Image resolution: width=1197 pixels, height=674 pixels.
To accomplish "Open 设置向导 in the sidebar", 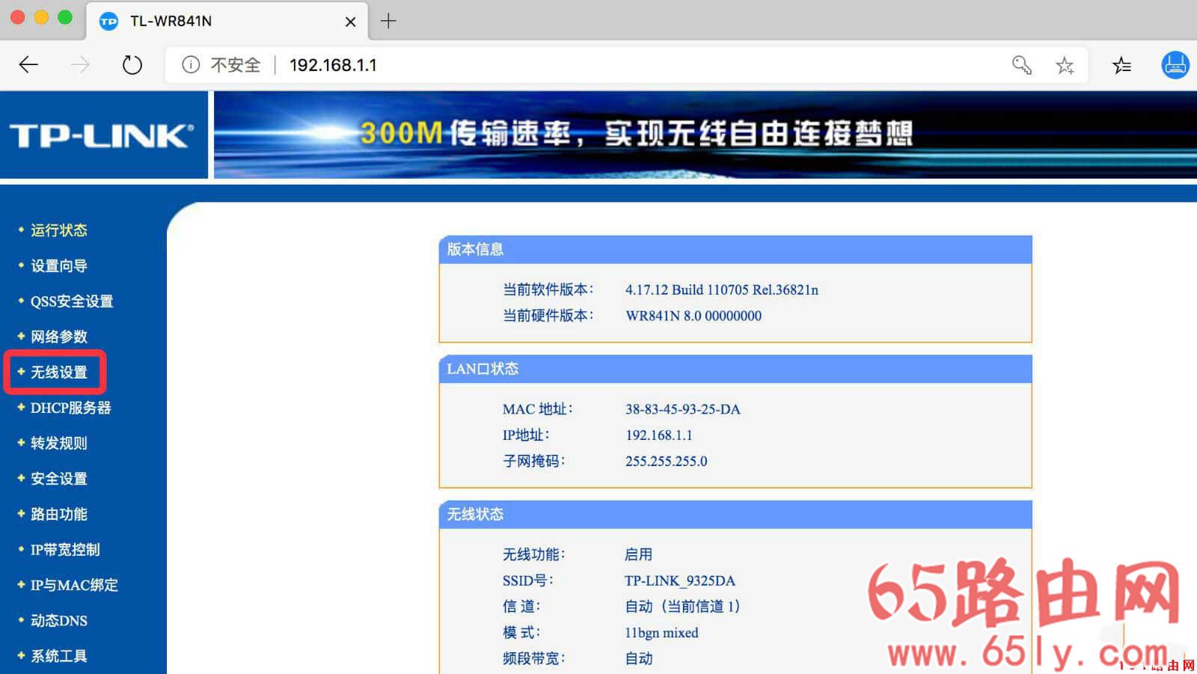I will pyautogui.click(x=59, y=266).
